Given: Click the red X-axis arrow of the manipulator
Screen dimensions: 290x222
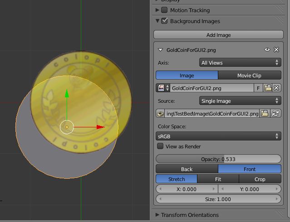Looking at the screenshot, I should [x=101, y=127].
